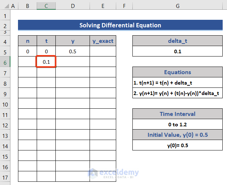Click the 'delta_t' header cell
This screenshot has width=227, height=185.
pyautogui.click(x=177, y=41)
